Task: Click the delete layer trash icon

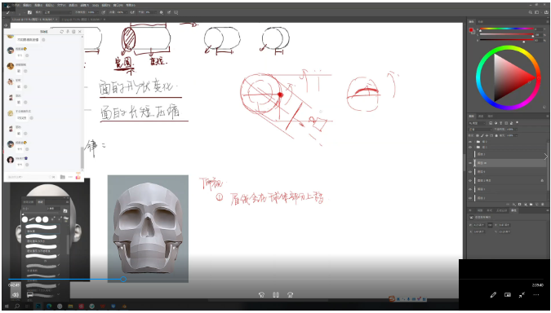Action: click(542, 205)
